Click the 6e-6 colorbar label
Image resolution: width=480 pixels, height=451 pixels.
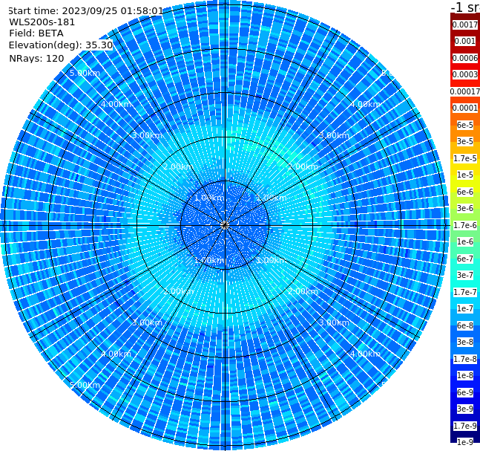465,192
